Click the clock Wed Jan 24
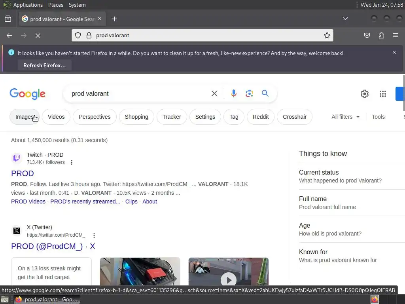The width and height of the screenshot is (405, 304). pos(382,5)
